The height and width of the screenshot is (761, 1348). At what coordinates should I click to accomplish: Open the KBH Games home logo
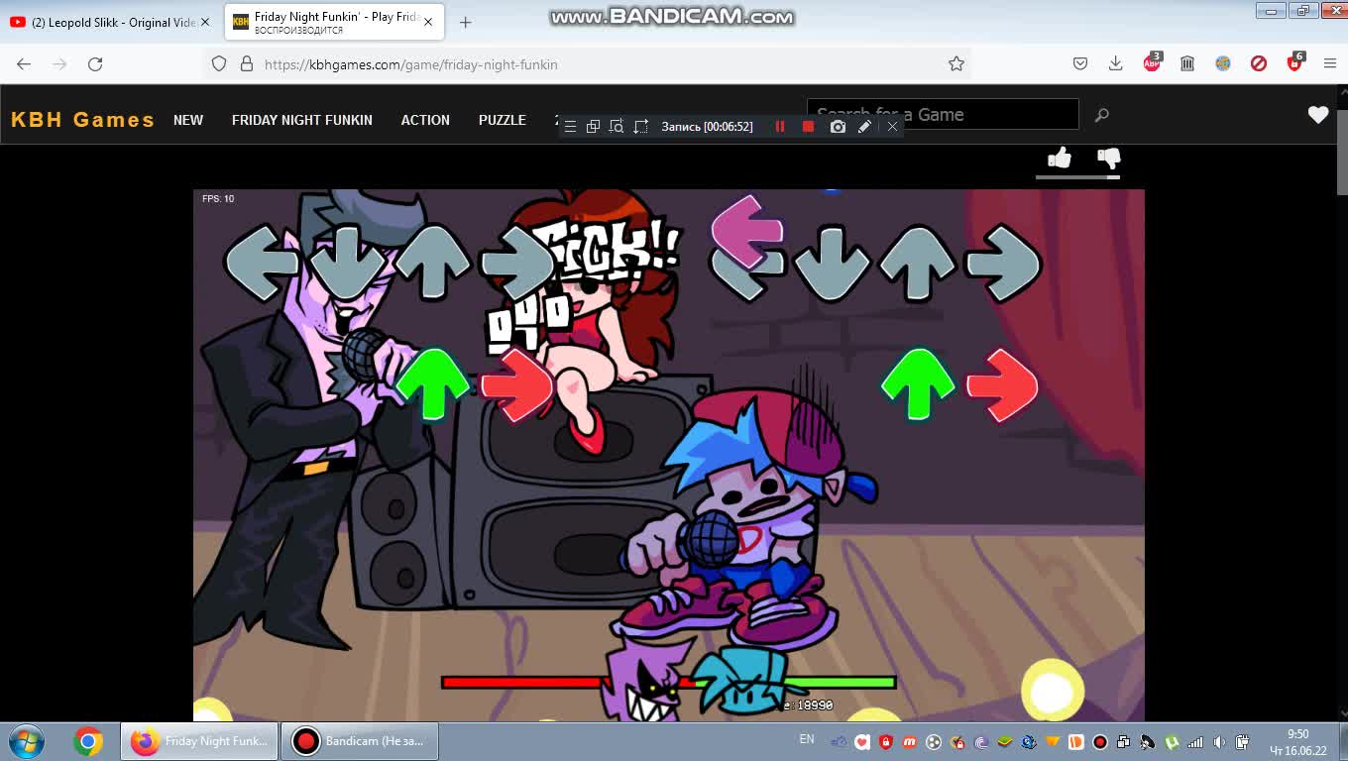point(82,120)
